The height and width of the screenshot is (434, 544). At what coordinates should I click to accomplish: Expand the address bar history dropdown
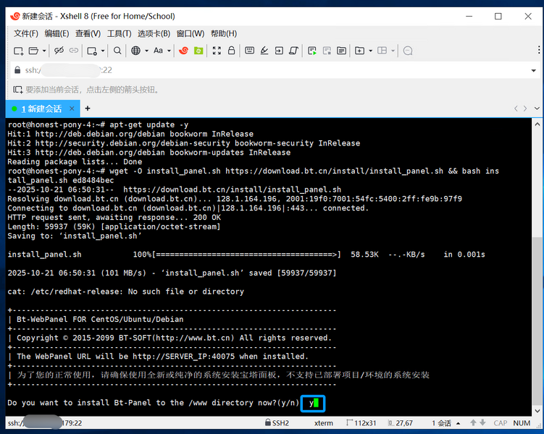tap(535, 70)
